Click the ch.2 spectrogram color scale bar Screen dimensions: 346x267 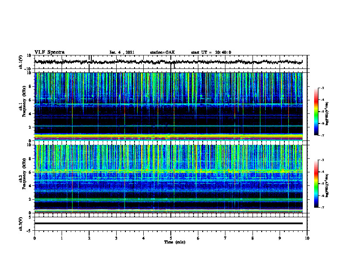coord(316,184)
